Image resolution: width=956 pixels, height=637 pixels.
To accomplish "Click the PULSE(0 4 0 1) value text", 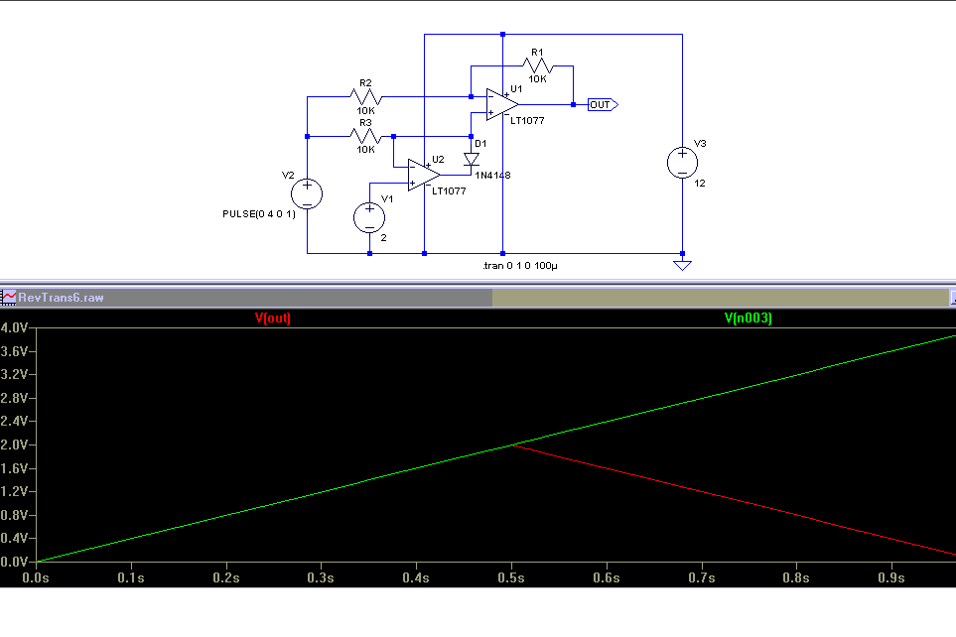I will click(259, 214).
